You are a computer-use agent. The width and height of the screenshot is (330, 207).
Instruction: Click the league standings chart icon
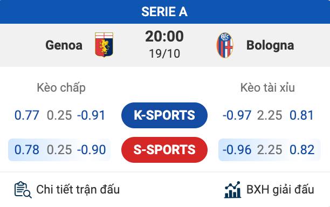click(x=232, y=190)
